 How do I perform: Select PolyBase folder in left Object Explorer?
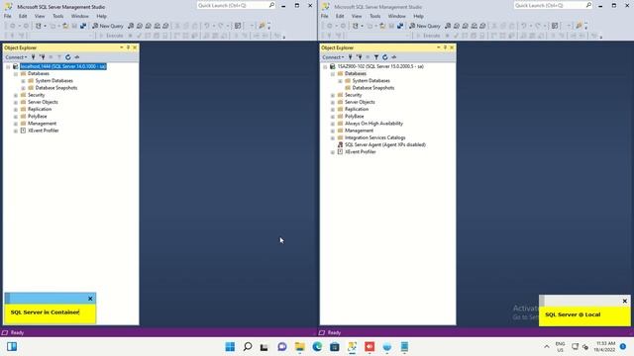[38, 117]
